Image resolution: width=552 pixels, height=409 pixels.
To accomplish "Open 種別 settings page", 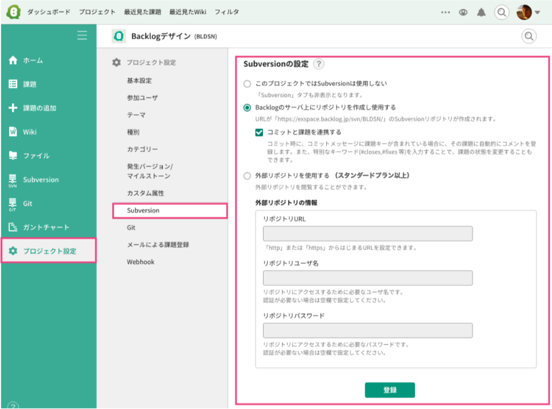I will click(133, 132).
